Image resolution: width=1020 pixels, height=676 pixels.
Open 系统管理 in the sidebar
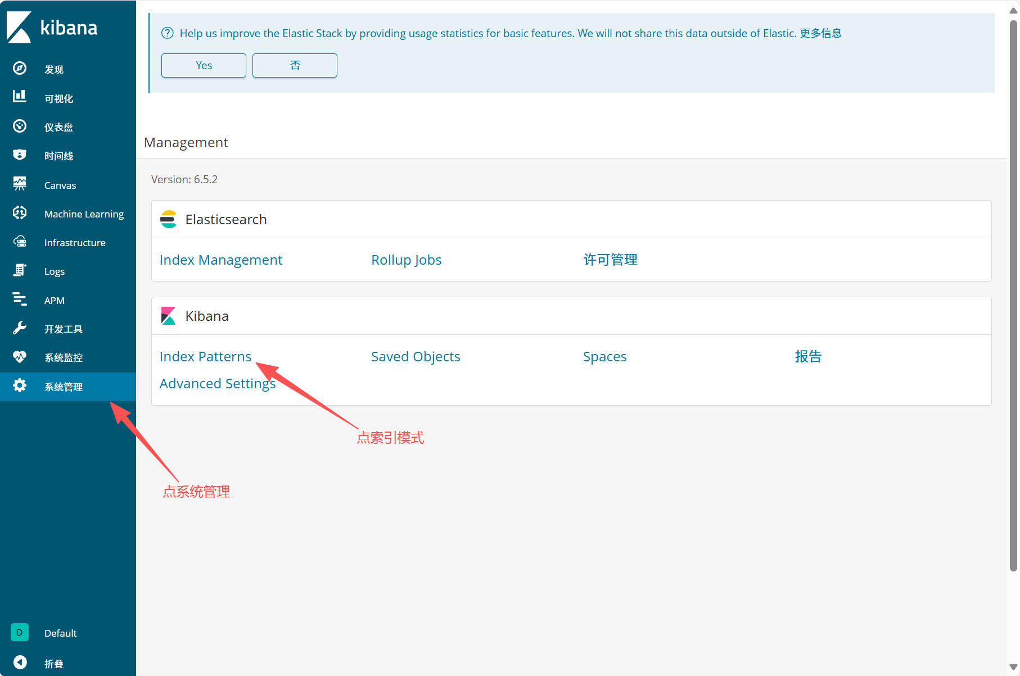64,387
